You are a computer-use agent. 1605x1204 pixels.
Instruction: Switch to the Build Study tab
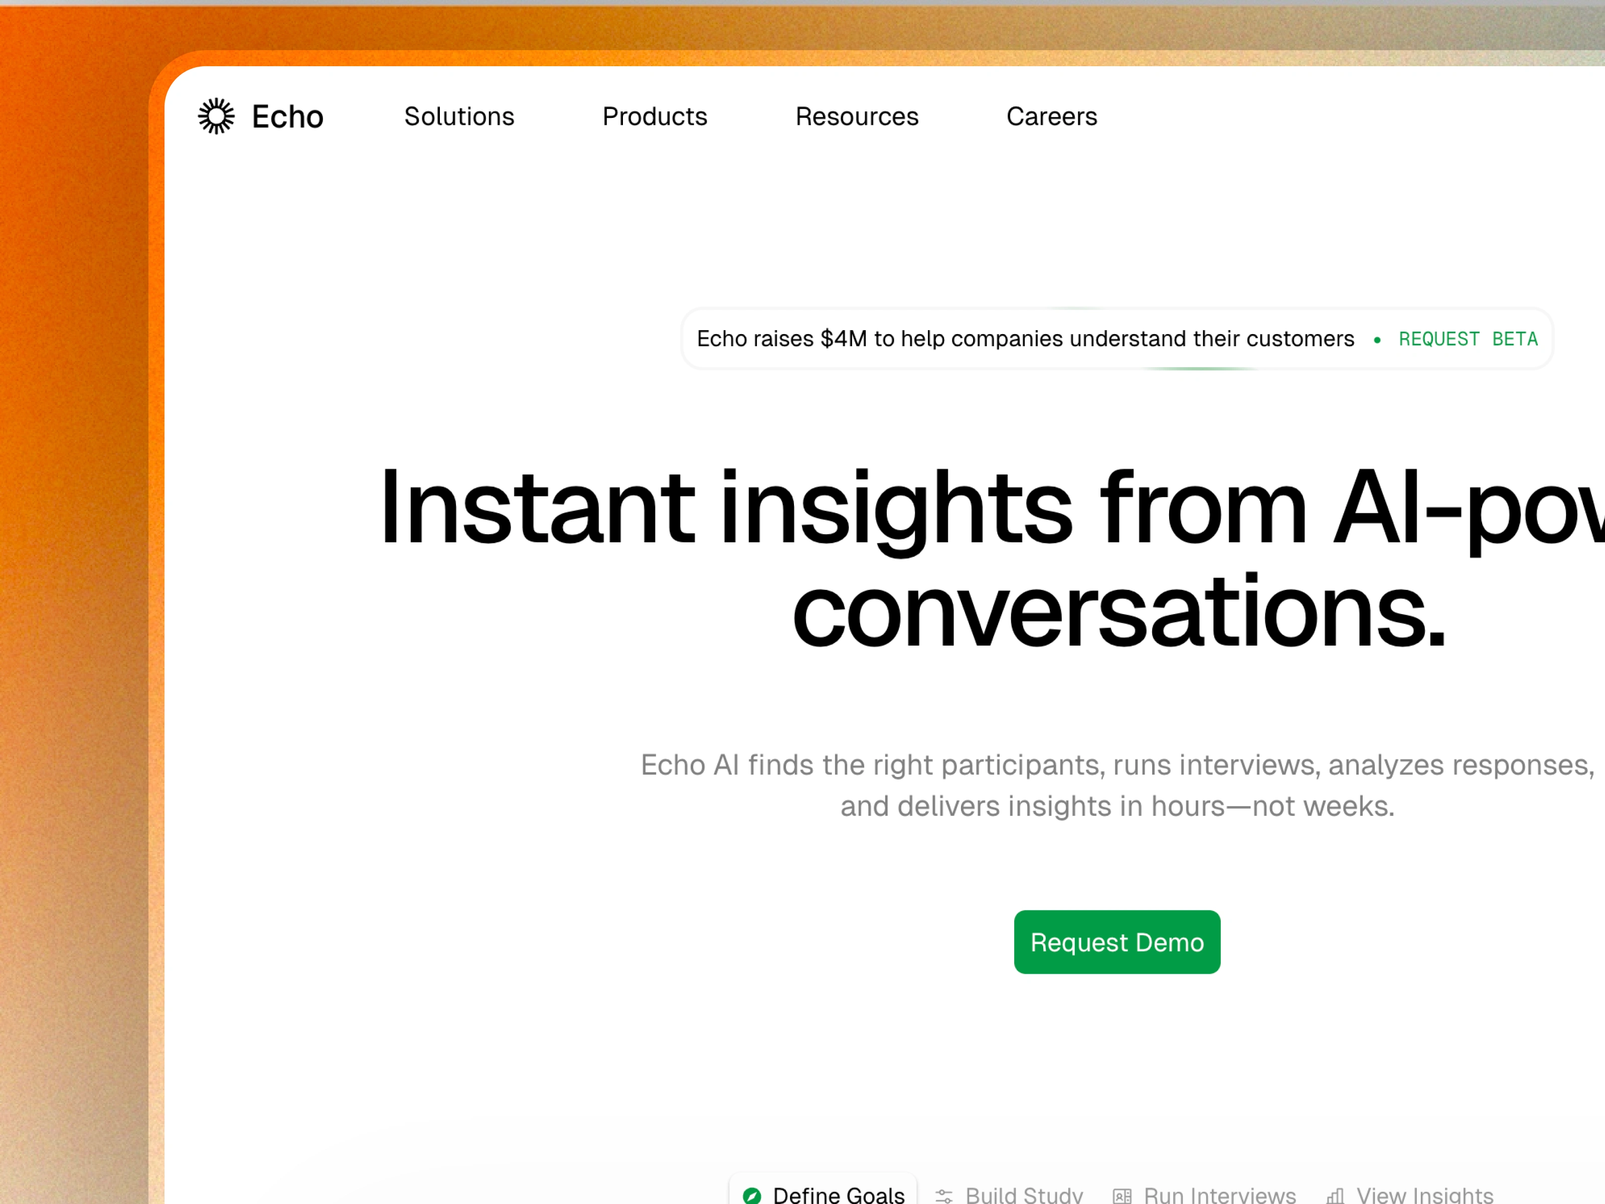[x=1023, y=1194]
